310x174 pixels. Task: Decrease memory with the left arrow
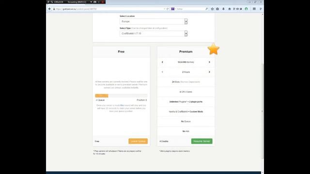point(162,62)
